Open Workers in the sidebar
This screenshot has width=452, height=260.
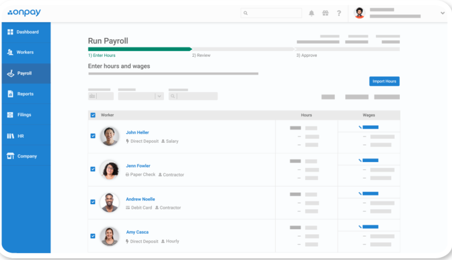[26, 52]
